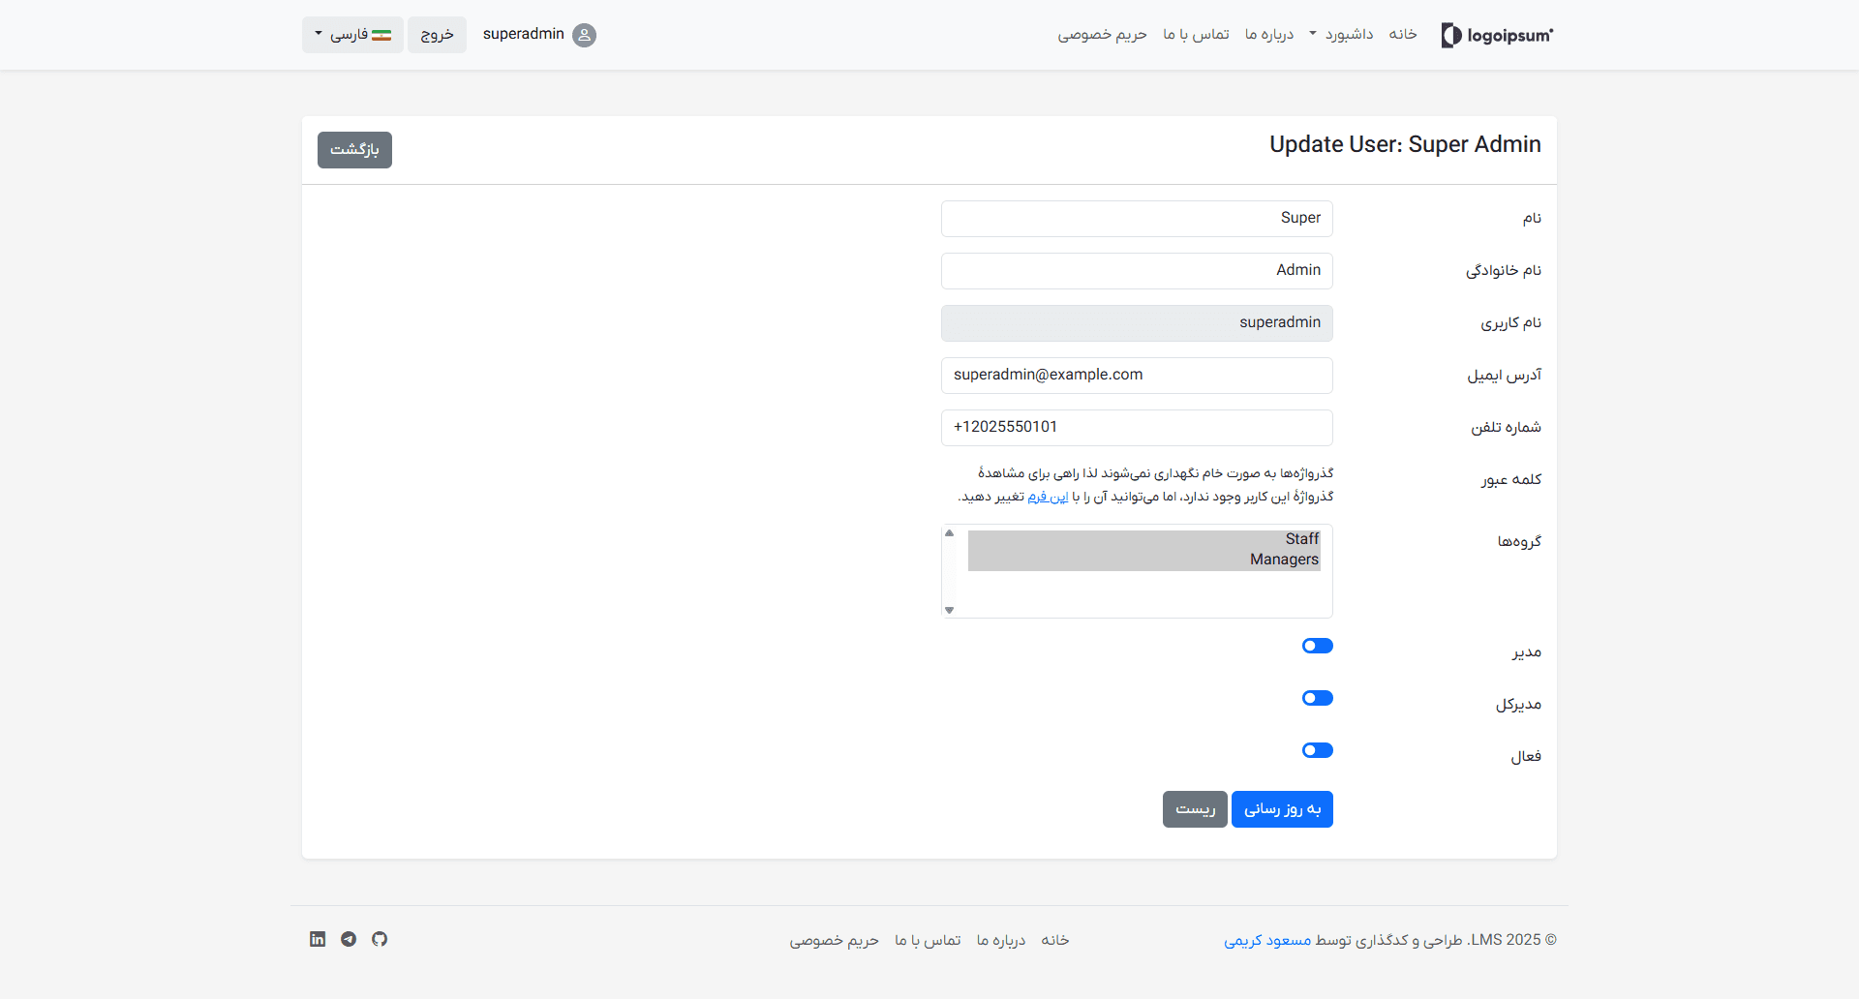Click the groups list scroll-down arrow
1859x999 pixels.
click(x=950, y=610)
